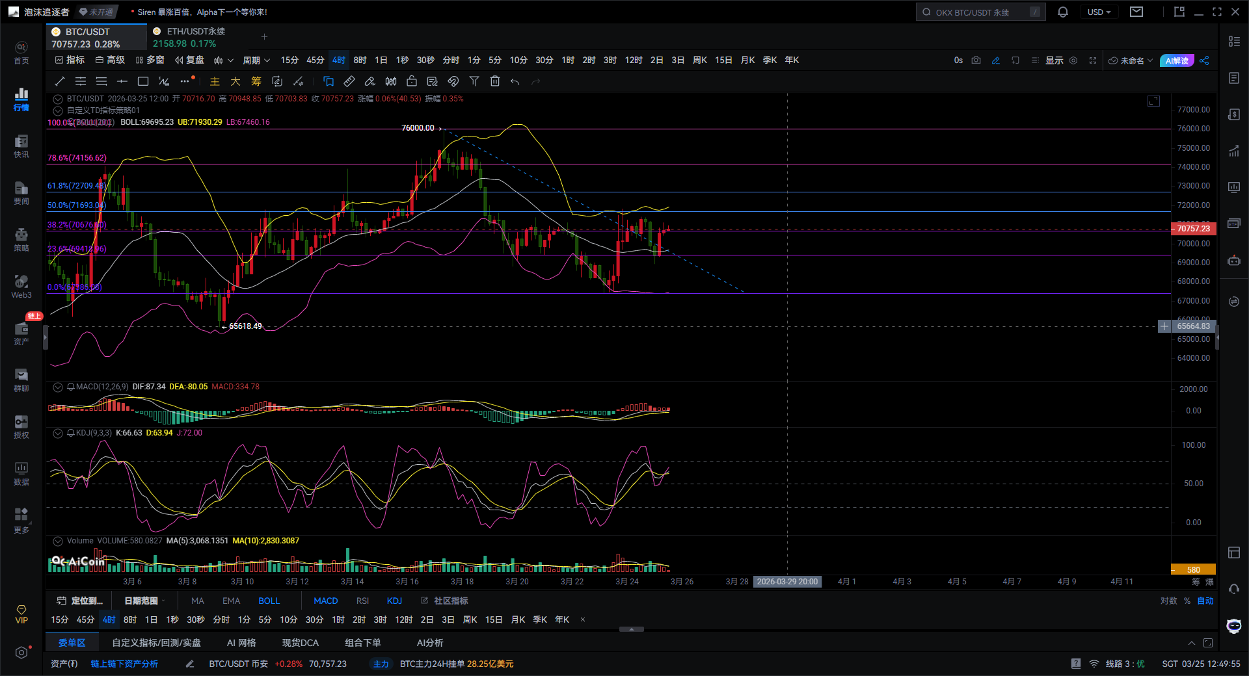Delete drawings with the trash can icon
Image resolution: width=1249 pixels, height=676 pixels.
click(x=495, y=81)
